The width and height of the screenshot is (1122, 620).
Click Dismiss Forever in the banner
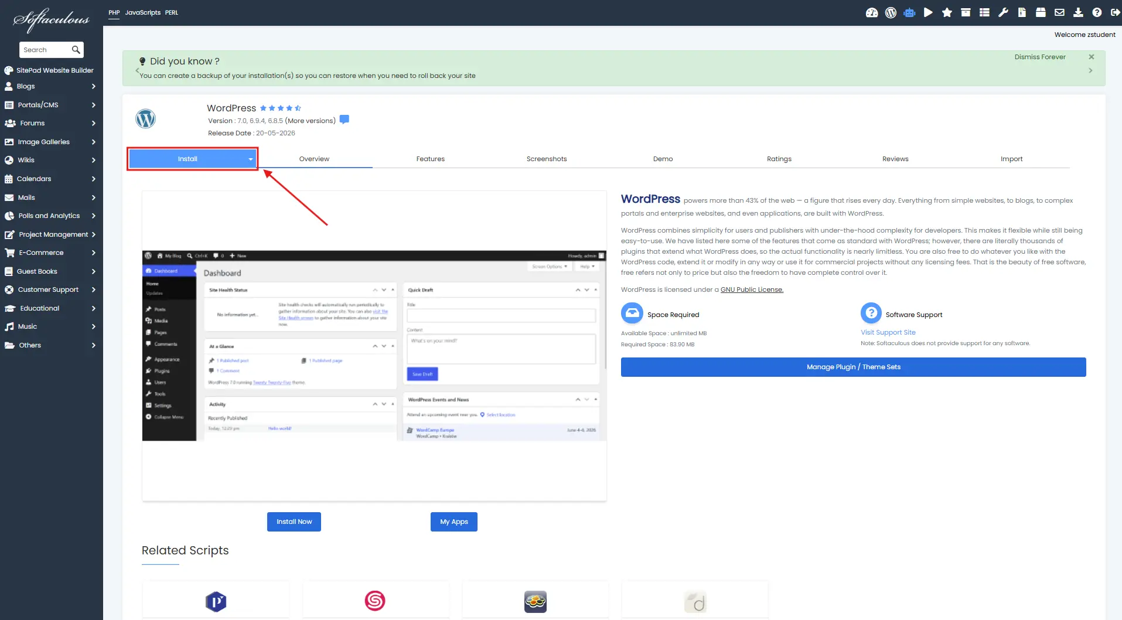(x=1039, y=57)
